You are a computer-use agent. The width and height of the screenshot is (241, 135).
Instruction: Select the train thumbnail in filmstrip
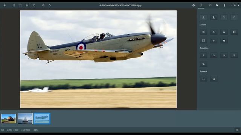(8, 118)
